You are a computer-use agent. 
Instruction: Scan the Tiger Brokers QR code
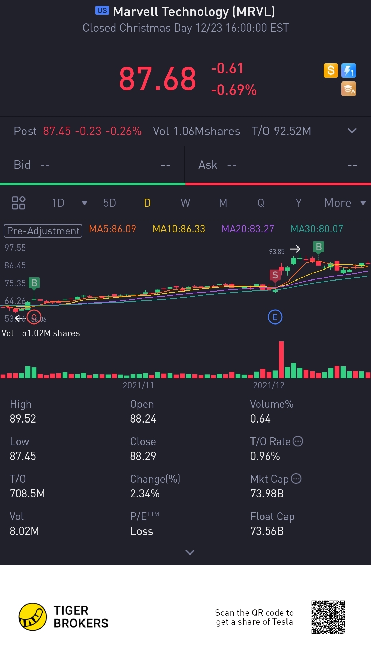coord(328,617)
